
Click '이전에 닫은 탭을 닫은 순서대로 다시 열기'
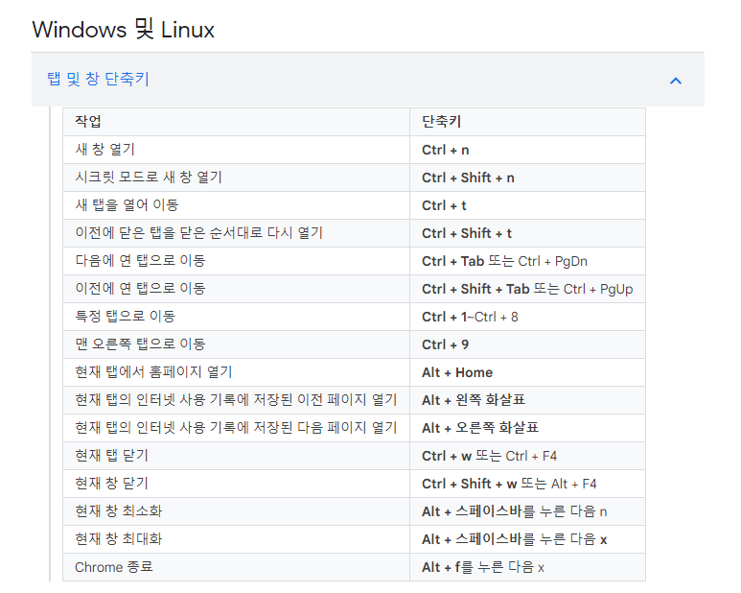pos(199,233)
